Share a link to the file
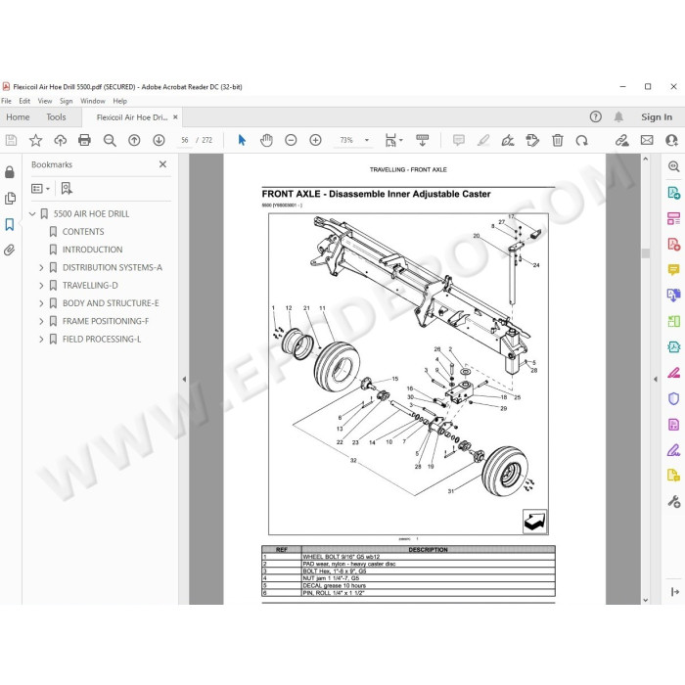 tap(622, 140)
